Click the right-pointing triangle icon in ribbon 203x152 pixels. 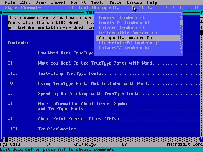coord(174,7)
